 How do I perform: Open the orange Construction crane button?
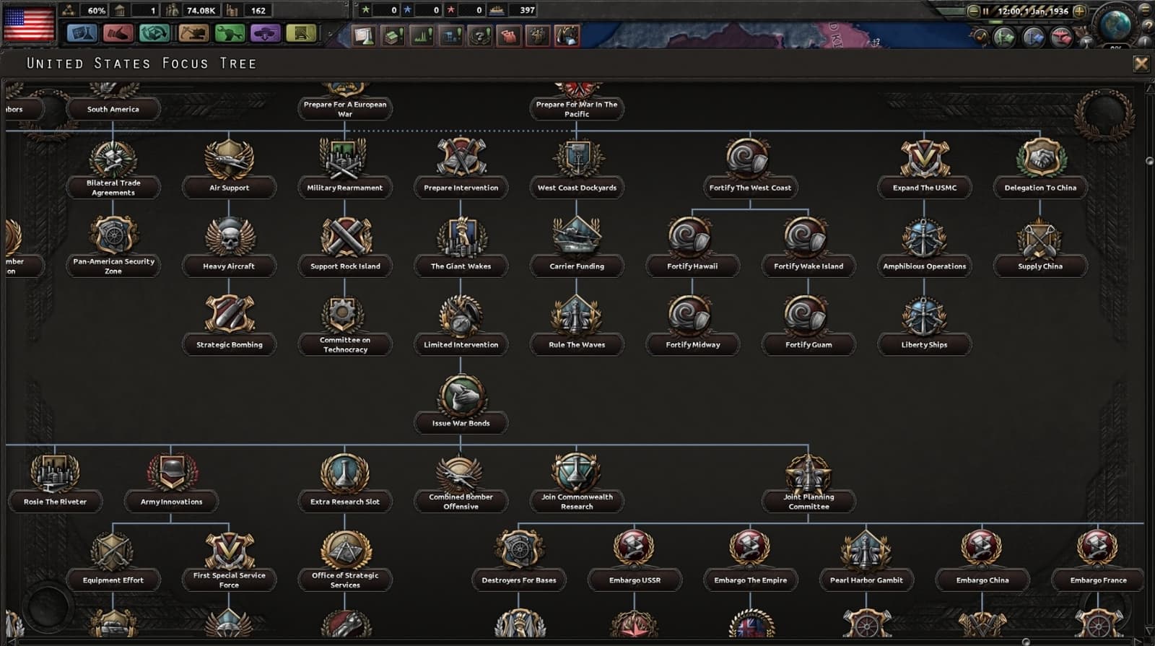tap(192, 33)
